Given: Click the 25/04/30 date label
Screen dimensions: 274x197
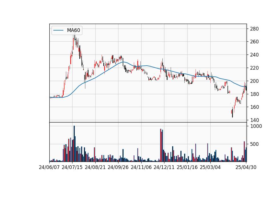Looking at the screenshot, I should 246,168.
